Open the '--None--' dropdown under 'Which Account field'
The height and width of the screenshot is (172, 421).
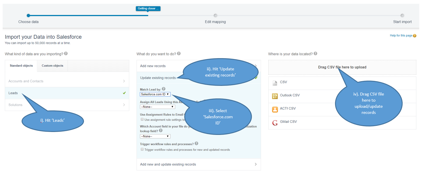coord(155,136)
